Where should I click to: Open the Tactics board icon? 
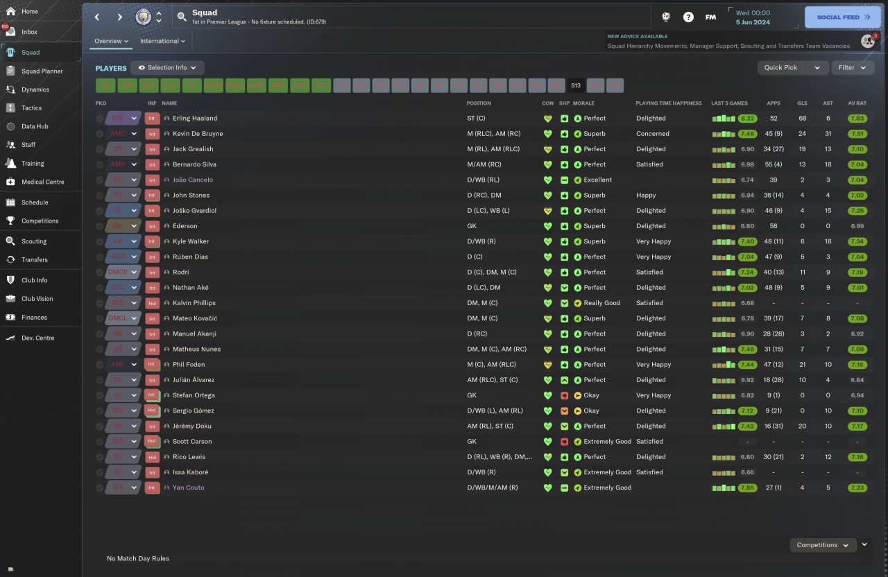pos(10,108)
